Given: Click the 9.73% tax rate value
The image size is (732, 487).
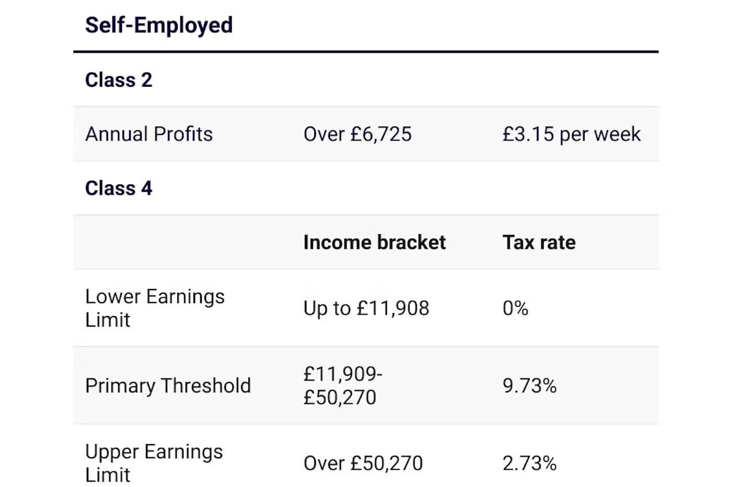Looking at the screenshot, I should coord(529,386).
